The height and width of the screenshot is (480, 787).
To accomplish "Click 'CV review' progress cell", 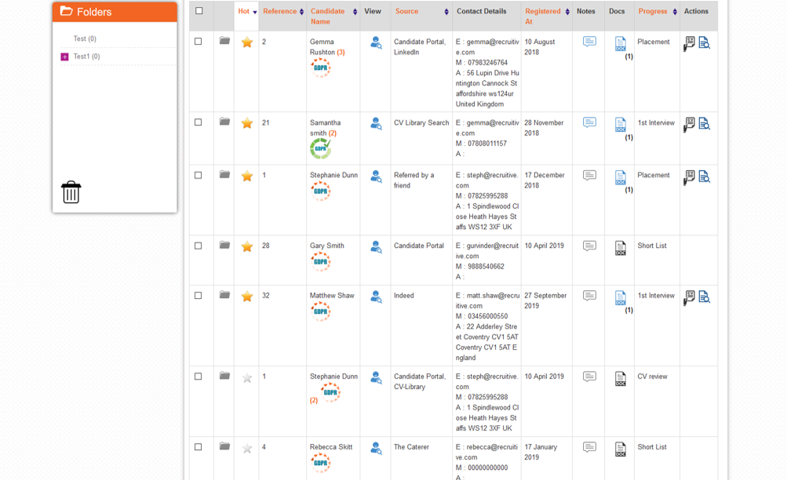I will coord(652,376).
